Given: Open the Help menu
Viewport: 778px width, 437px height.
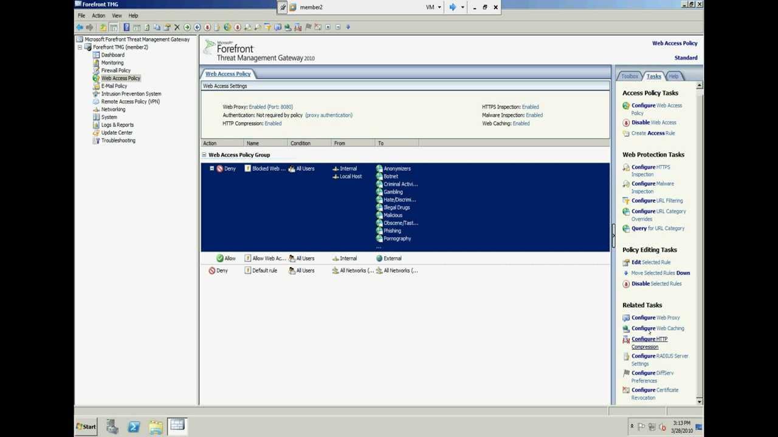Looking at the screenshot, I should 133,15.
